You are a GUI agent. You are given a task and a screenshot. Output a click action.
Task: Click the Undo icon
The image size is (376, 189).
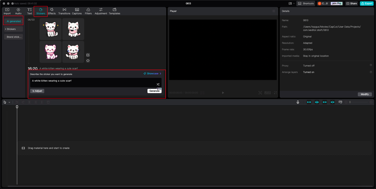click(x=17, y=102)
